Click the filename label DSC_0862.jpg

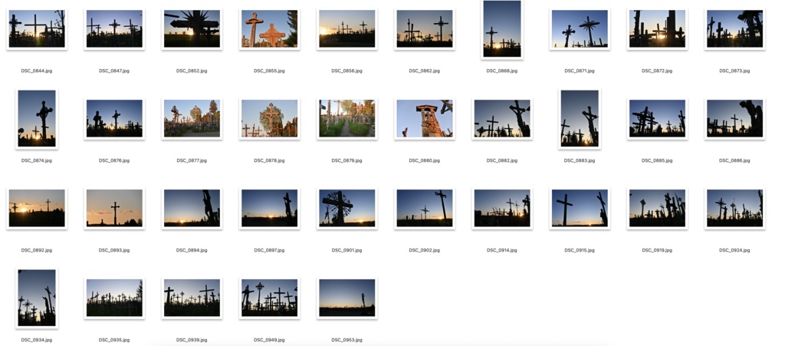coord(425,71)
